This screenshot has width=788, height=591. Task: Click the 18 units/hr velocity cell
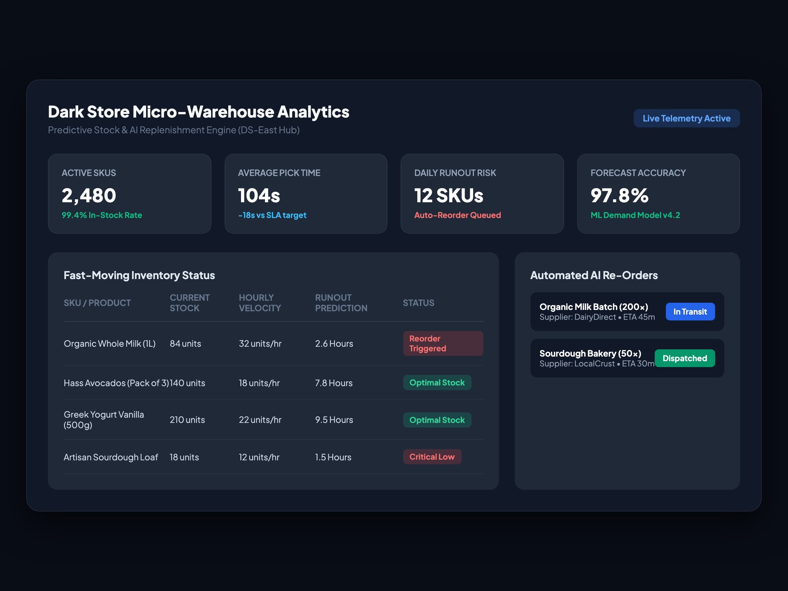point(259,383)
